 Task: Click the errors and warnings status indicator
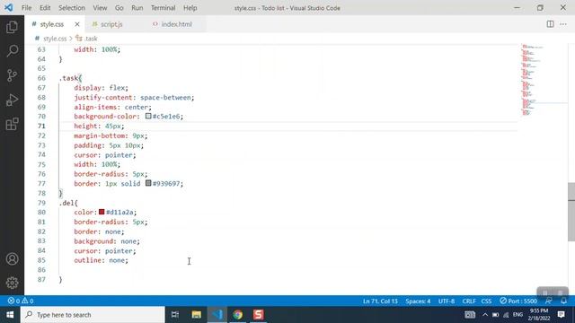coord(21,301)
